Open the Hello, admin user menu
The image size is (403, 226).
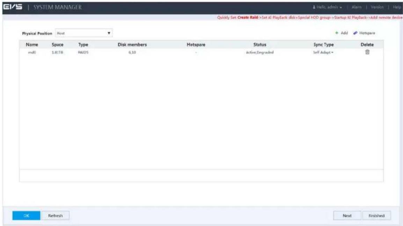click(x=327, y=7)
